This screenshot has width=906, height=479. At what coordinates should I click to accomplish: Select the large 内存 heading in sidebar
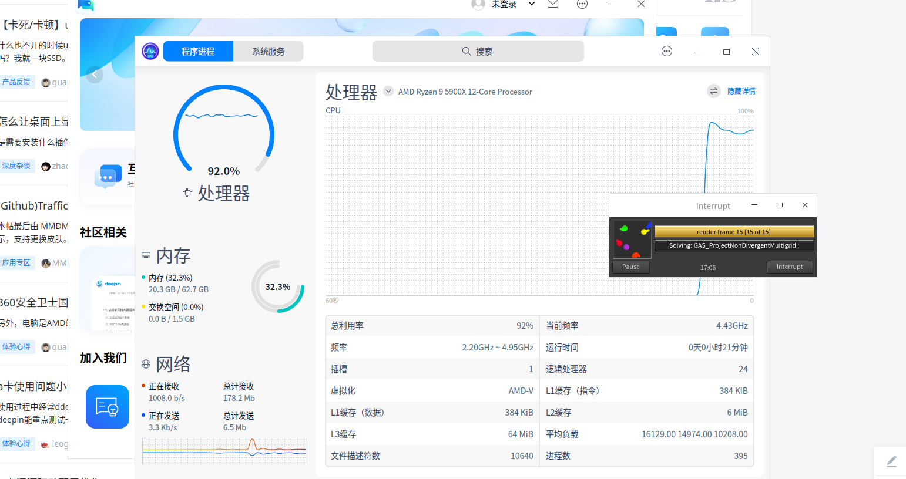pyautogui.click(x=173, y=255)
